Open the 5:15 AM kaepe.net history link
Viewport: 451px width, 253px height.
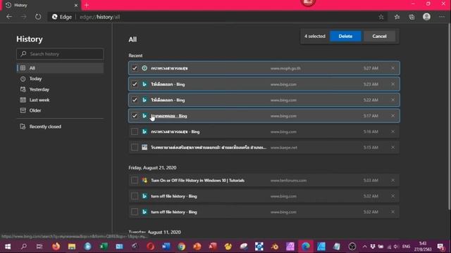[x=209, y=148]
